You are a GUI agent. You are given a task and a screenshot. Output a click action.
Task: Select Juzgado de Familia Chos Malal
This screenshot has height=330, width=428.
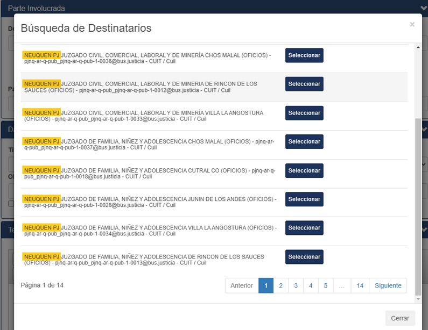pyautogui.click(x=304, y=142)
